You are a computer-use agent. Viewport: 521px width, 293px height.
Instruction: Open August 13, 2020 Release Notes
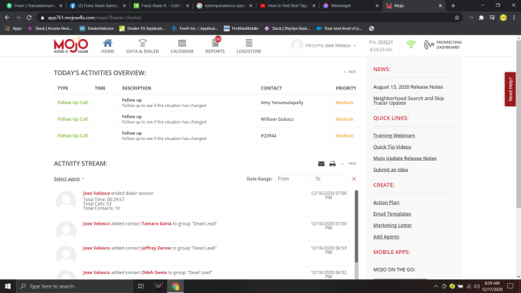(x=408, y=87)
